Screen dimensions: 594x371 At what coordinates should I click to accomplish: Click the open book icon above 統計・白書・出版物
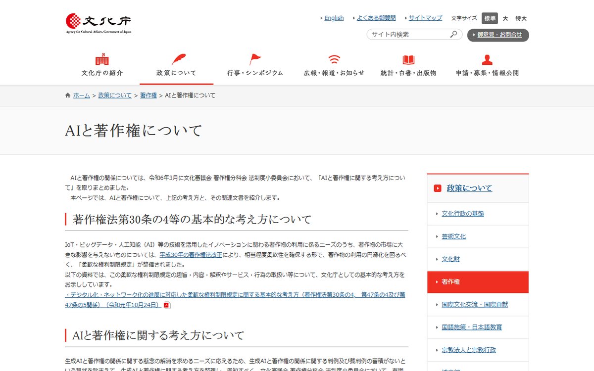click(408, 60)
